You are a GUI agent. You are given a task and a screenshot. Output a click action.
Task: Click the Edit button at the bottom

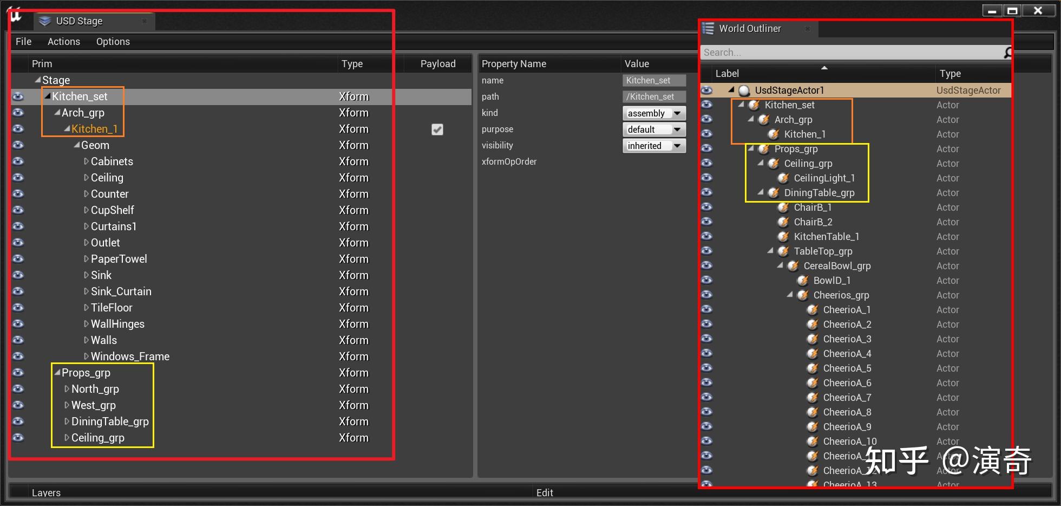click(x=544, y=492)
